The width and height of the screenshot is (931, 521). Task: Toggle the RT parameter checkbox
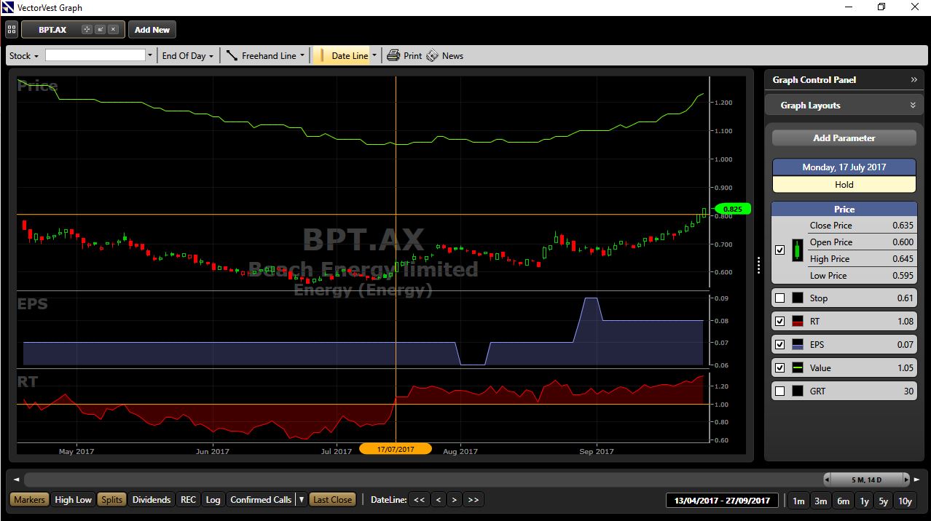(780, 321)
